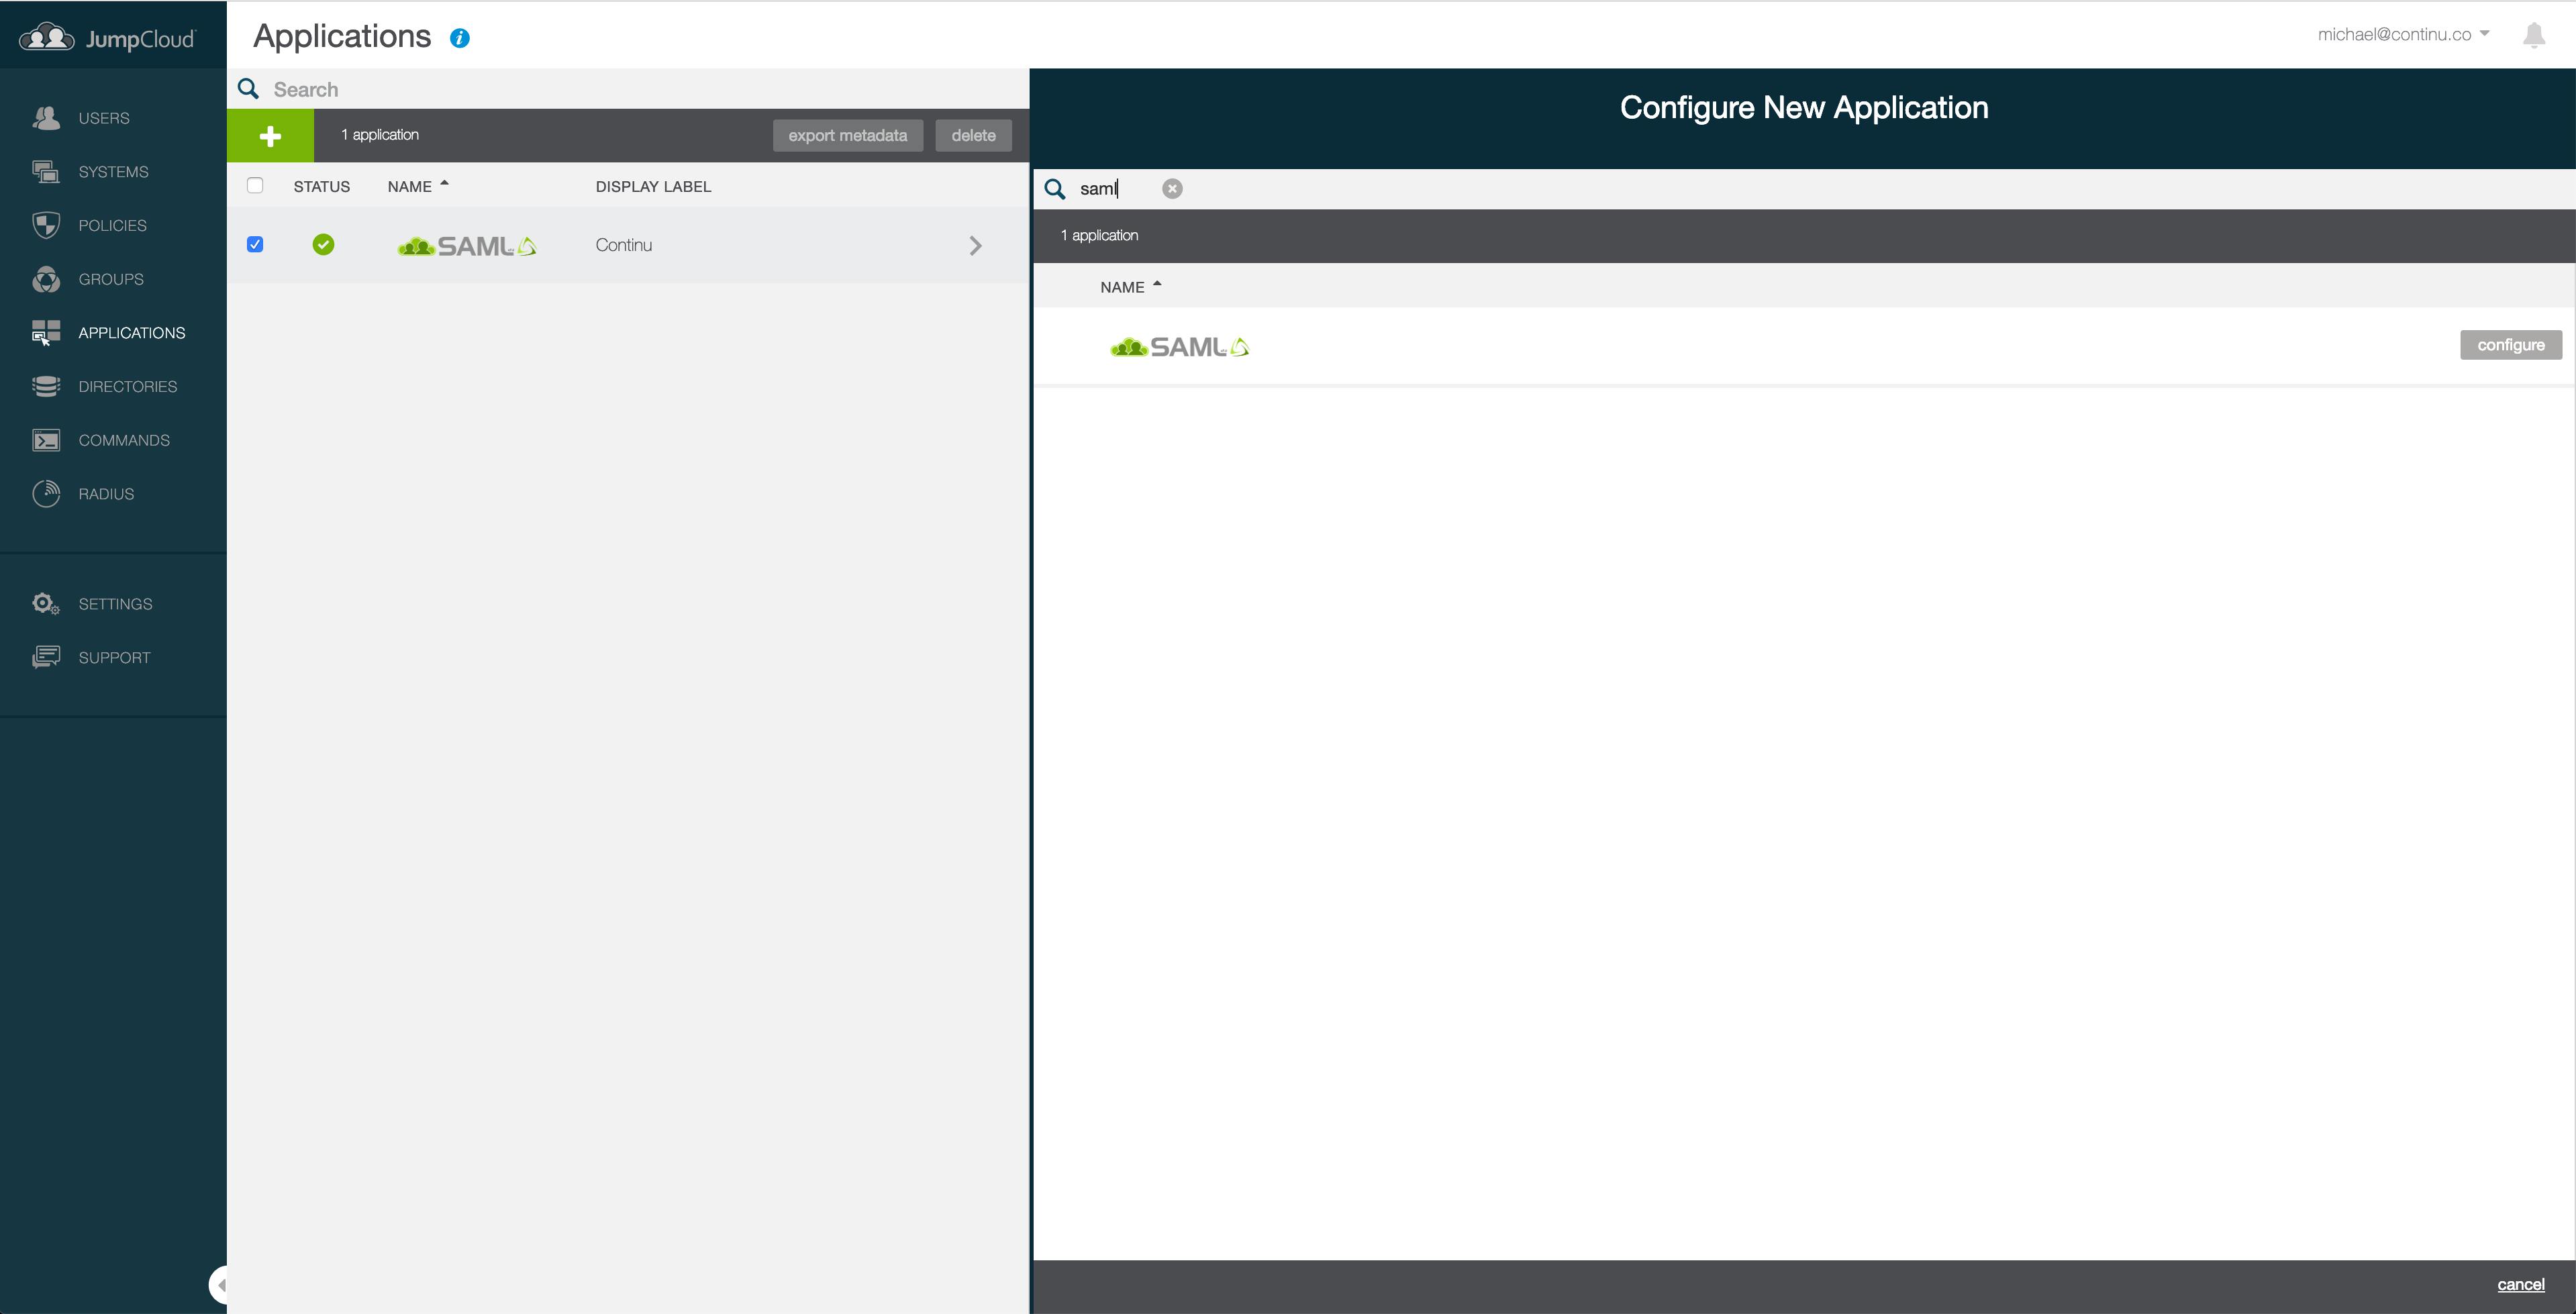
Task: Click the Configure New Application title
Action: coord(1804,107)
